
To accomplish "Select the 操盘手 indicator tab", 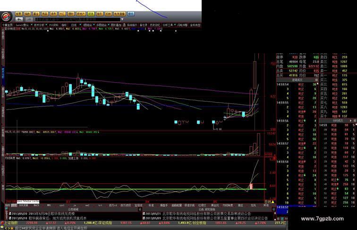I will [164, 205].
